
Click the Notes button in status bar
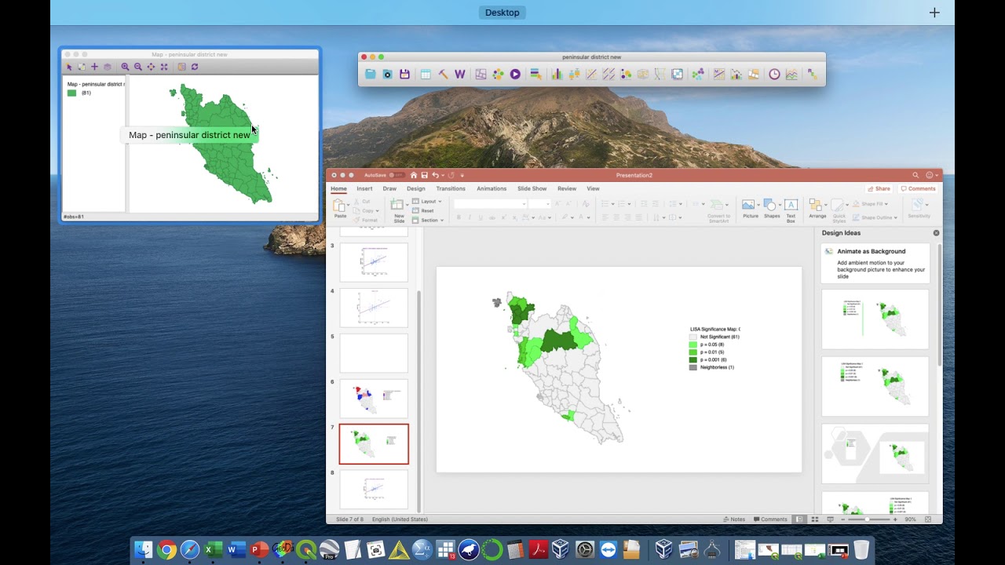point(734,519)
